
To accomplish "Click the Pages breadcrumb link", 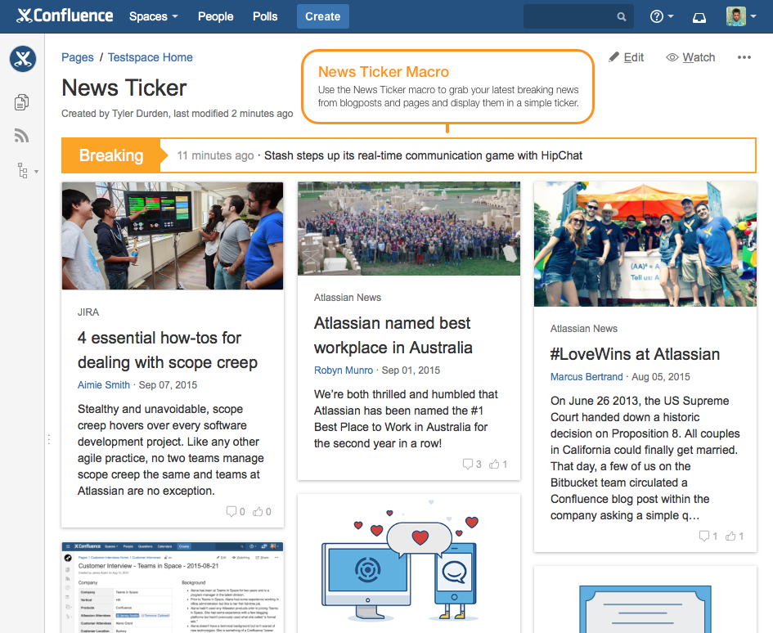I will click(78, 57).
